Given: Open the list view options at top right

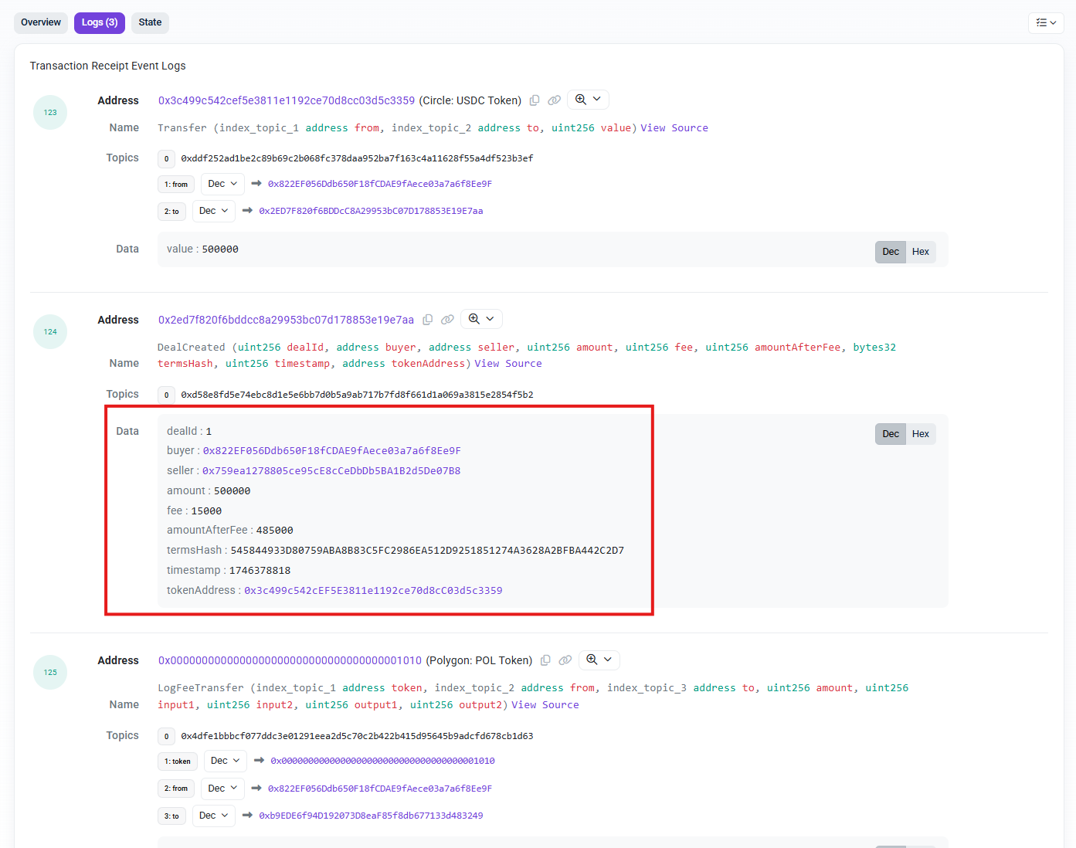Looking at the screenshot, I should point(1046,23).
